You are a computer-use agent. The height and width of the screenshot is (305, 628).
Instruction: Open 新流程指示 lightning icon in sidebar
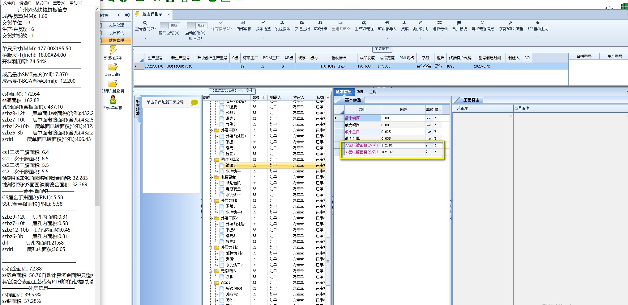113,50
